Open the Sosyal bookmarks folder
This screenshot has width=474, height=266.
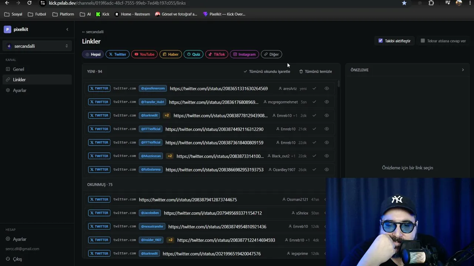[x=13, y=14]
